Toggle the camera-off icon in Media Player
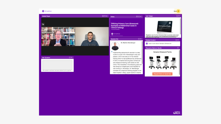This screenshot has height=124, width=221. (43, 24)
